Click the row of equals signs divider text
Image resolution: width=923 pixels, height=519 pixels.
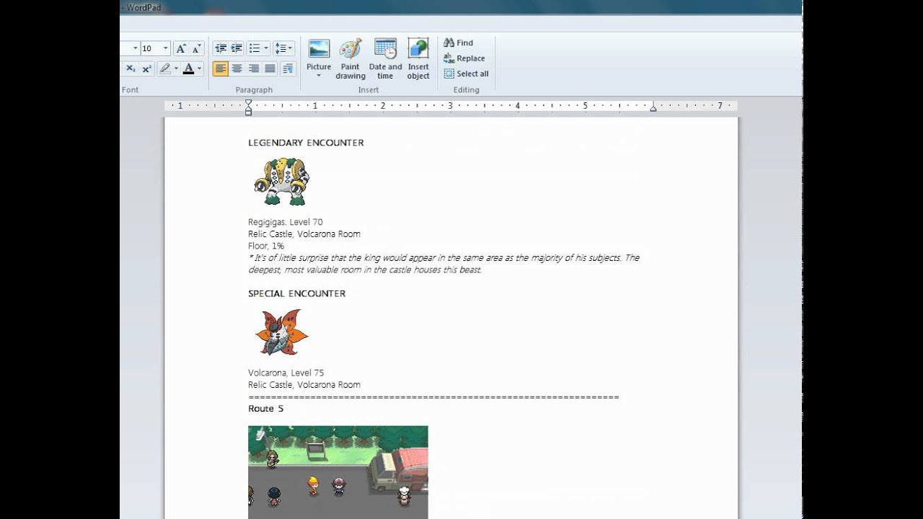pyautogui.click(x=433, y=397)
